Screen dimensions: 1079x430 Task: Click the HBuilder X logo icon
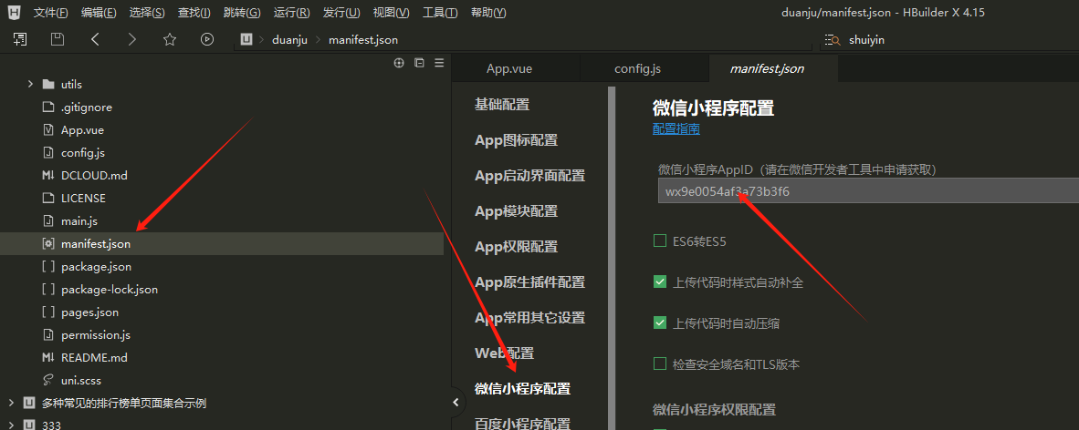point(15,13)
